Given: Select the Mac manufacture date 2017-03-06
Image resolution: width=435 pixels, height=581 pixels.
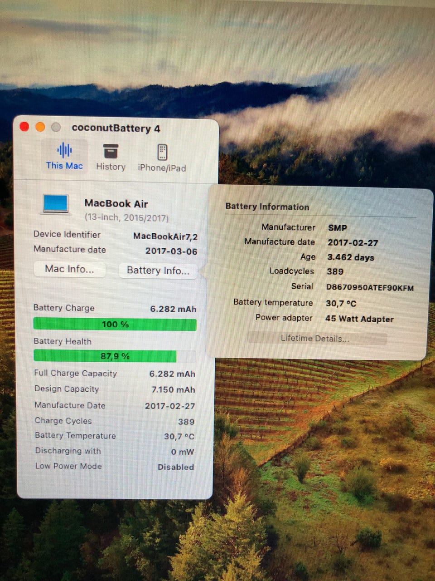Looking at the screenshot, I should point(171,251).
